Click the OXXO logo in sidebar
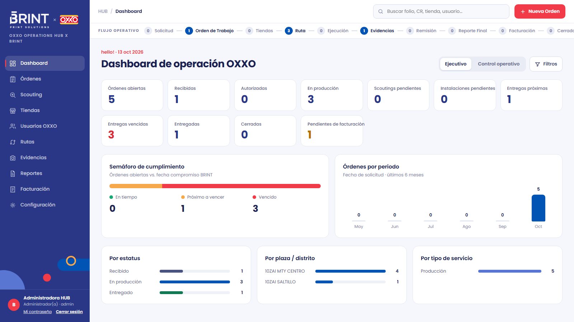Image resolution: width=574 pixels, height=322 pixels. point(69,20)
